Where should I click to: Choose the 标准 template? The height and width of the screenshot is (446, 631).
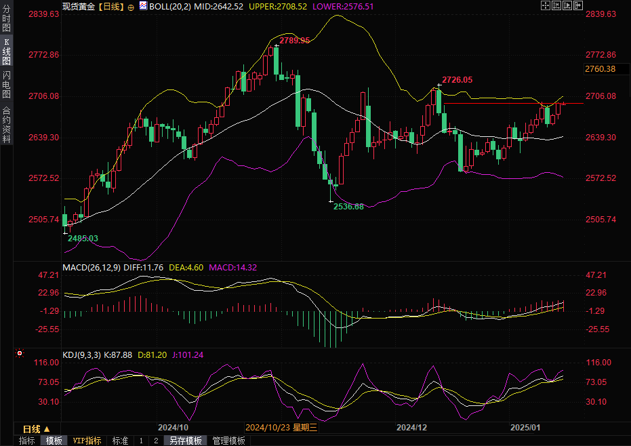tap(120, 441)
